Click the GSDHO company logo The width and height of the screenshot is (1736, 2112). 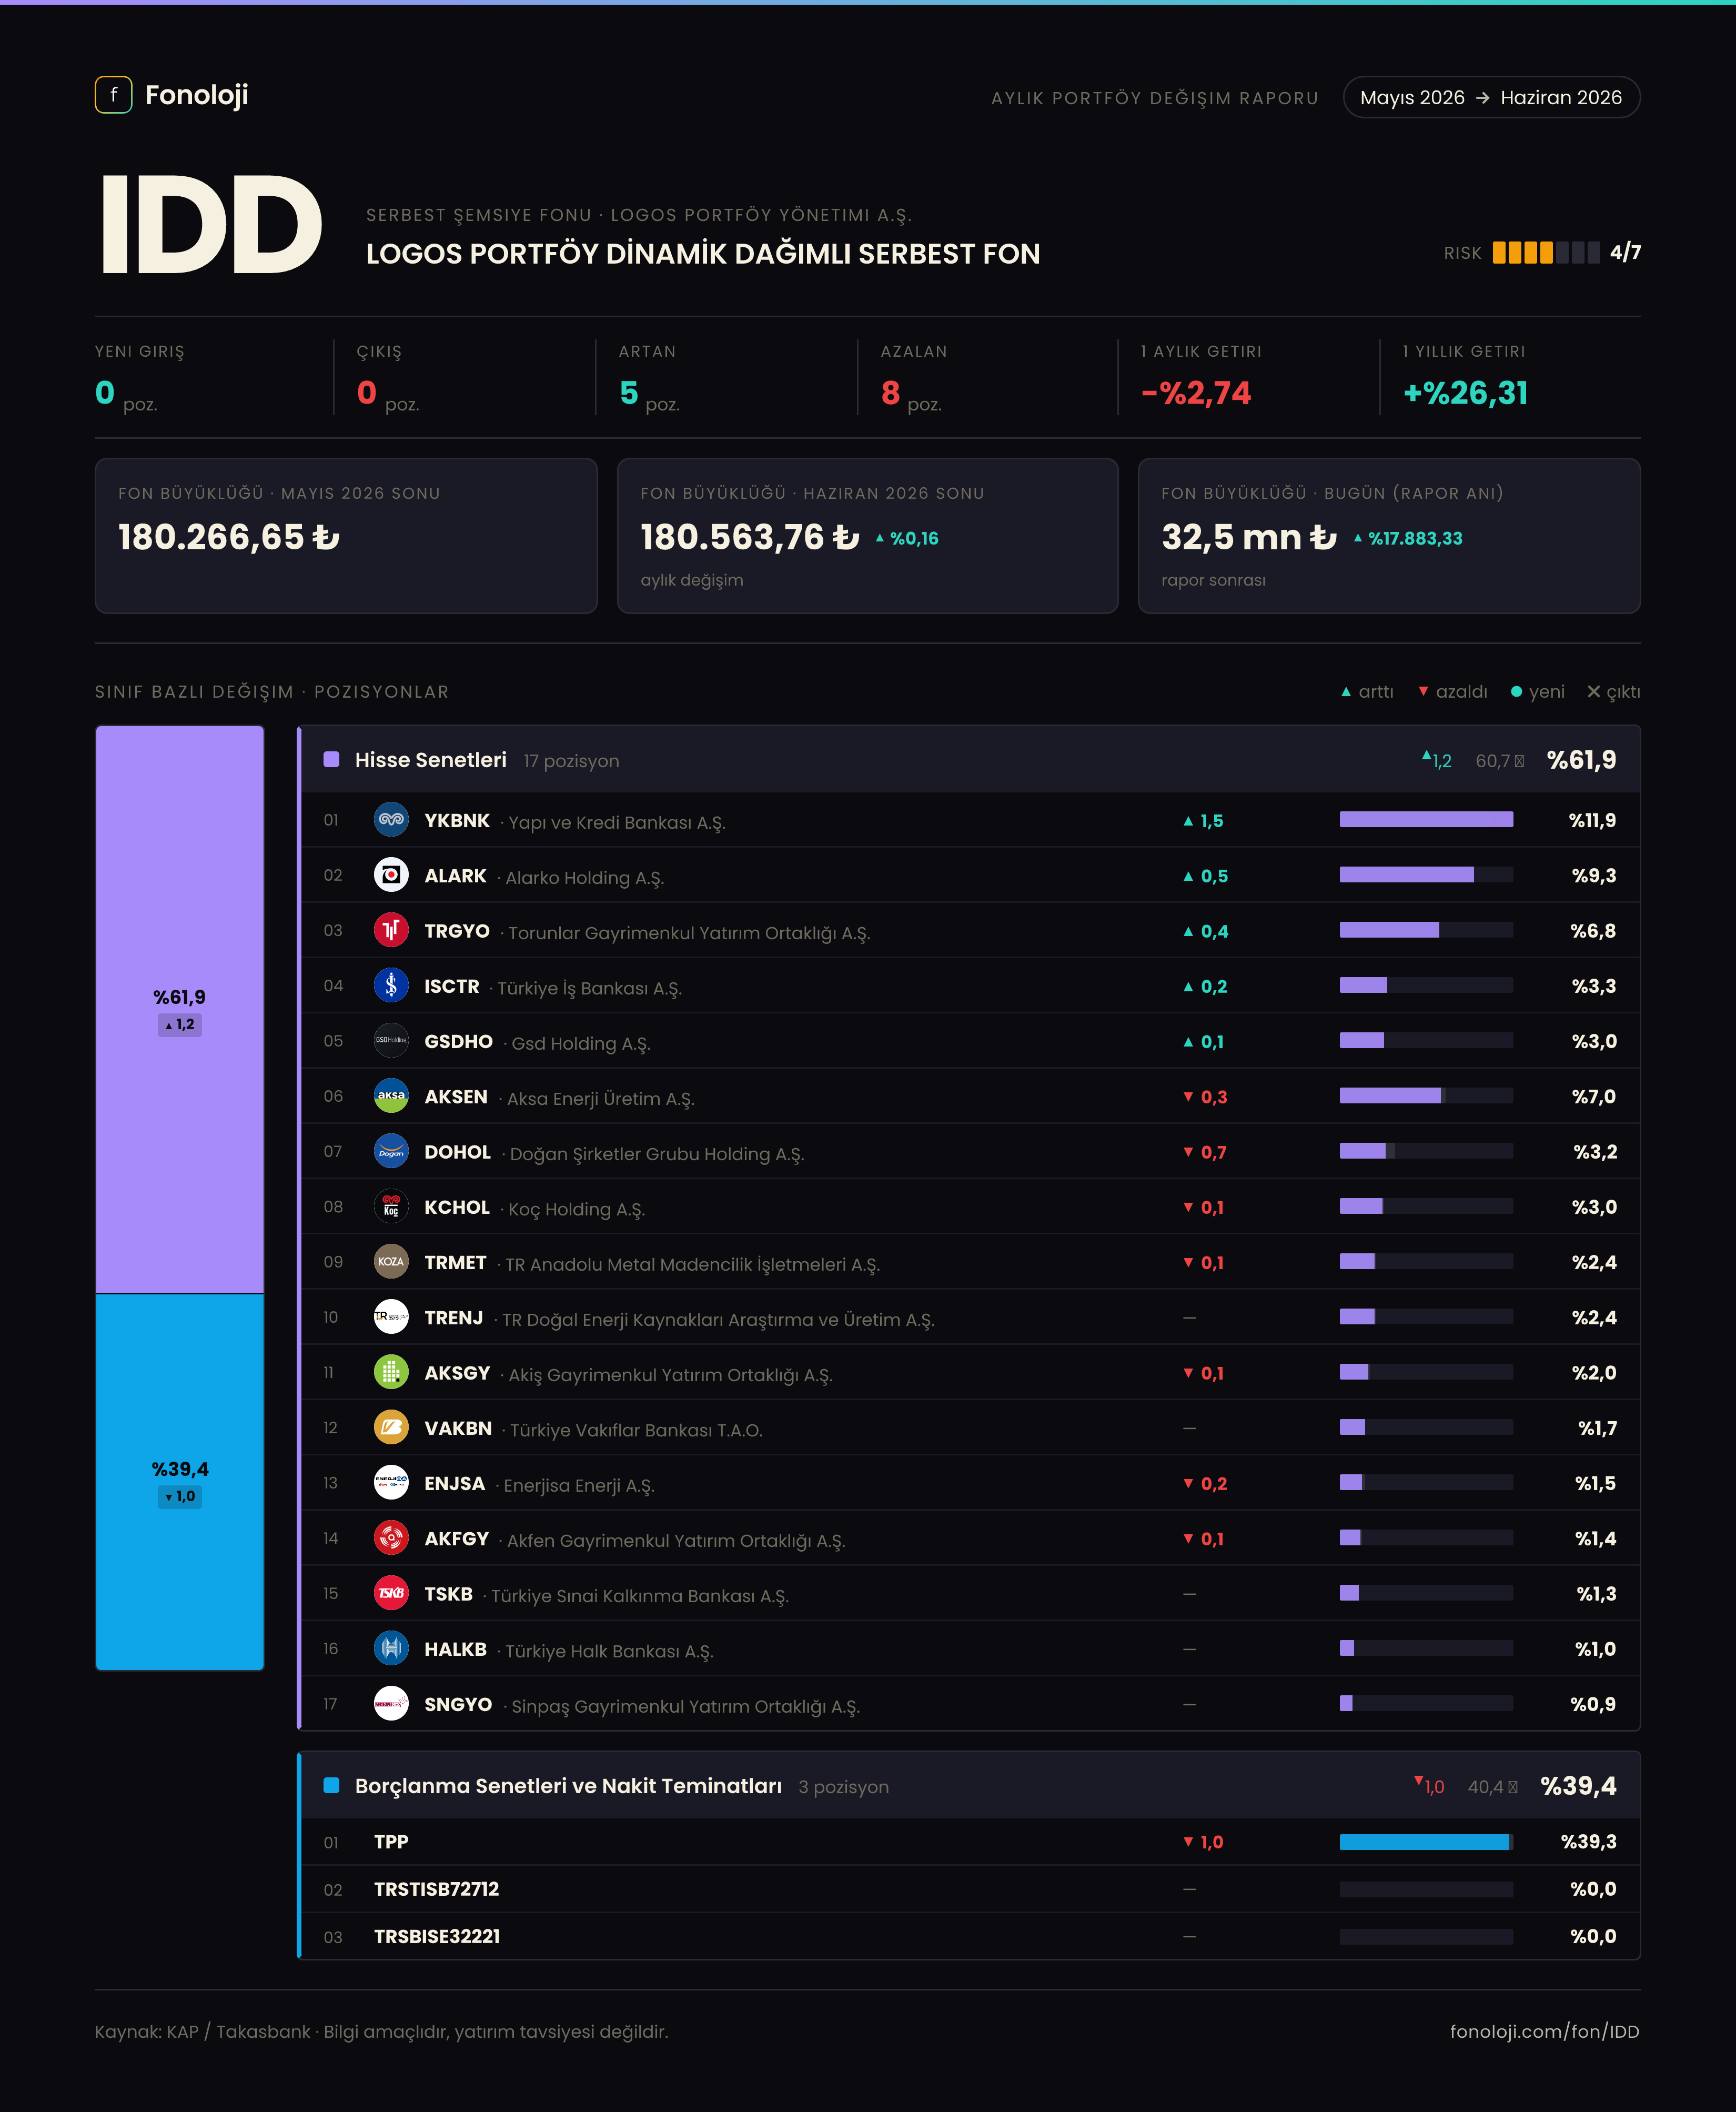pos(391,1041)
